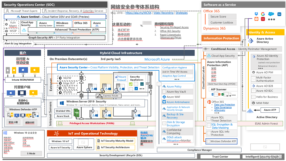Click the Windows logo beside Windows Server 2019

click(x=62, y=103)
